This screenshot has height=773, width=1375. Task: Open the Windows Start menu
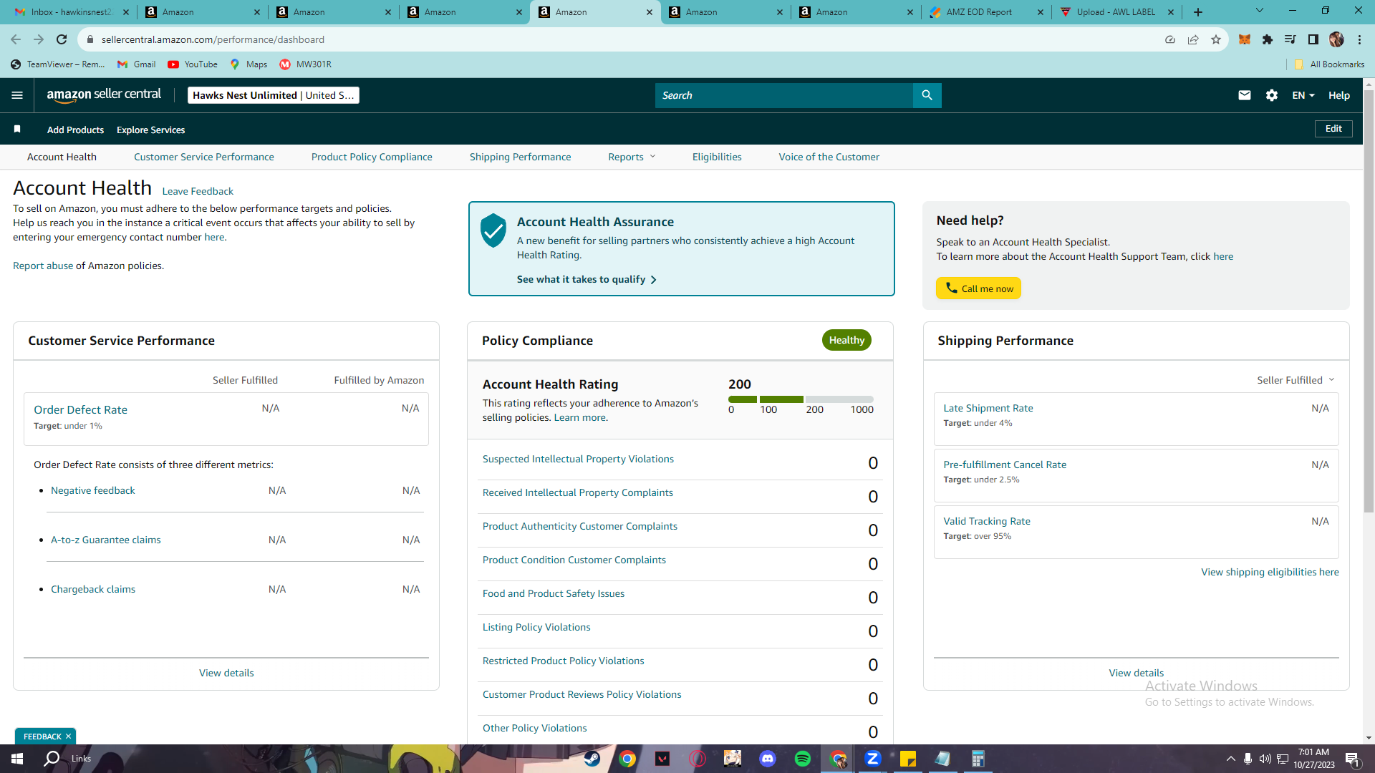click(17, 759)
